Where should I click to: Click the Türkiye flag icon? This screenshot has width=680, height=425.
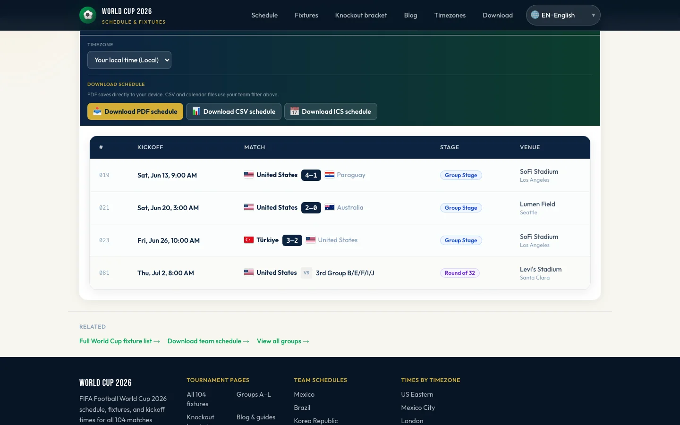(x=249, y=240)
